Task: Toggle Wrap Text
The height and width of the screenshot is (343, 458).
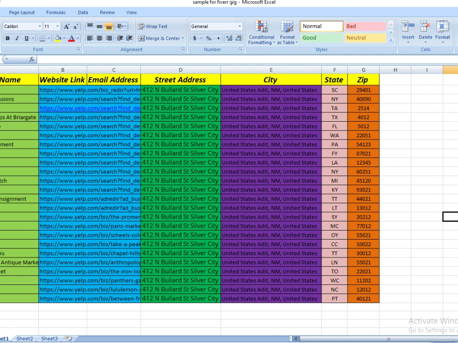Action: click(153, 27)
